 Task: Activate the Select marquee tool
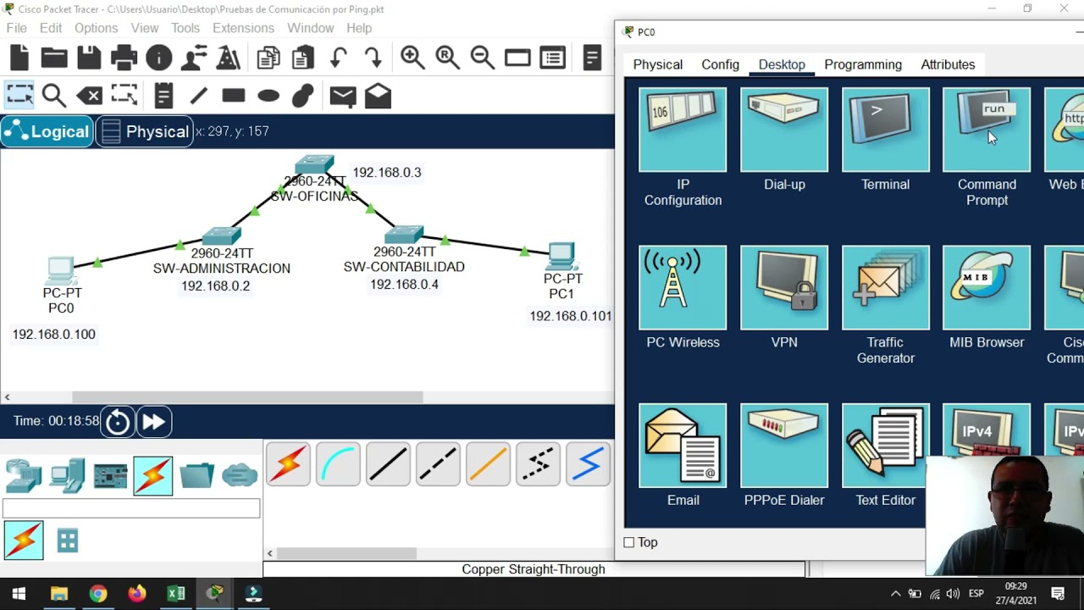[x=19, y=96]
